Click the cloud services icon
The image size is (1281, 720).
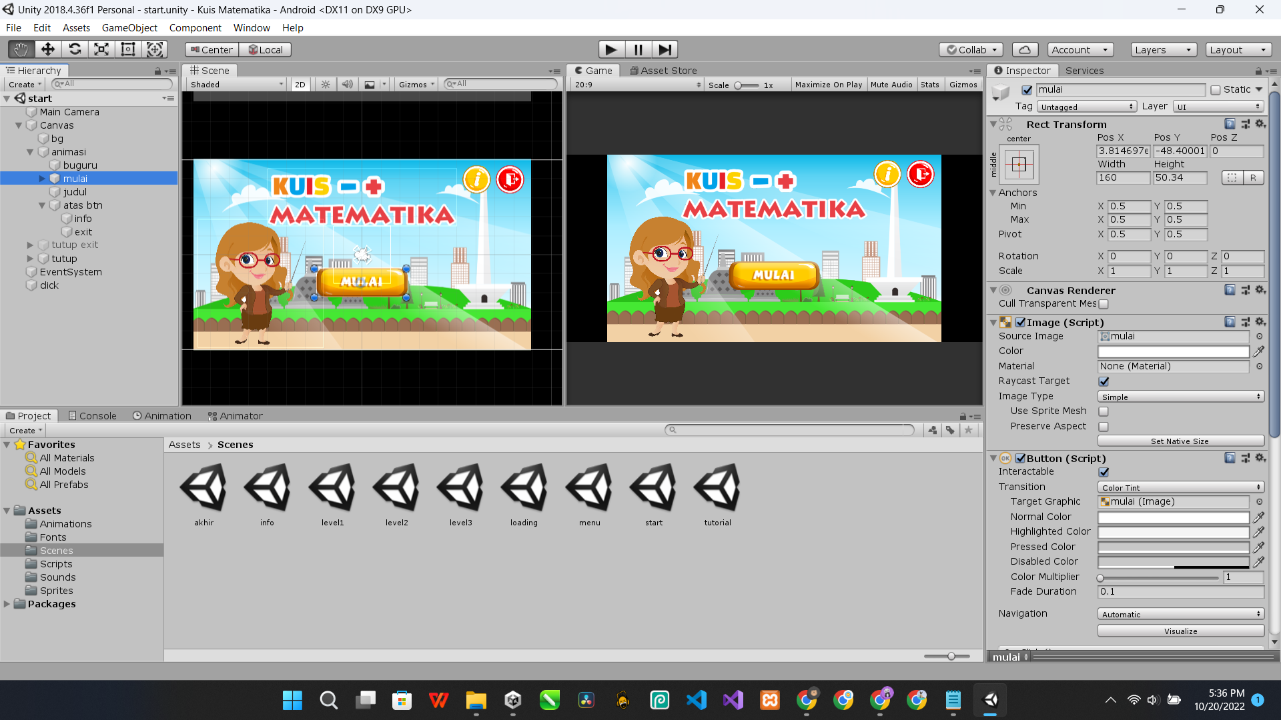tap(1025, 50)
